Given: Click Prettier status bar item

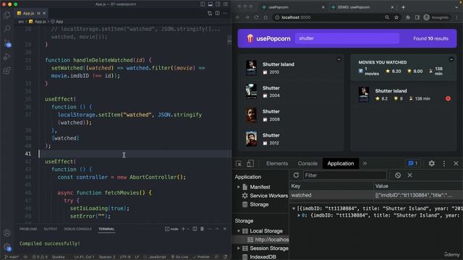Looking at the screenshot, I should pos(201,257).
